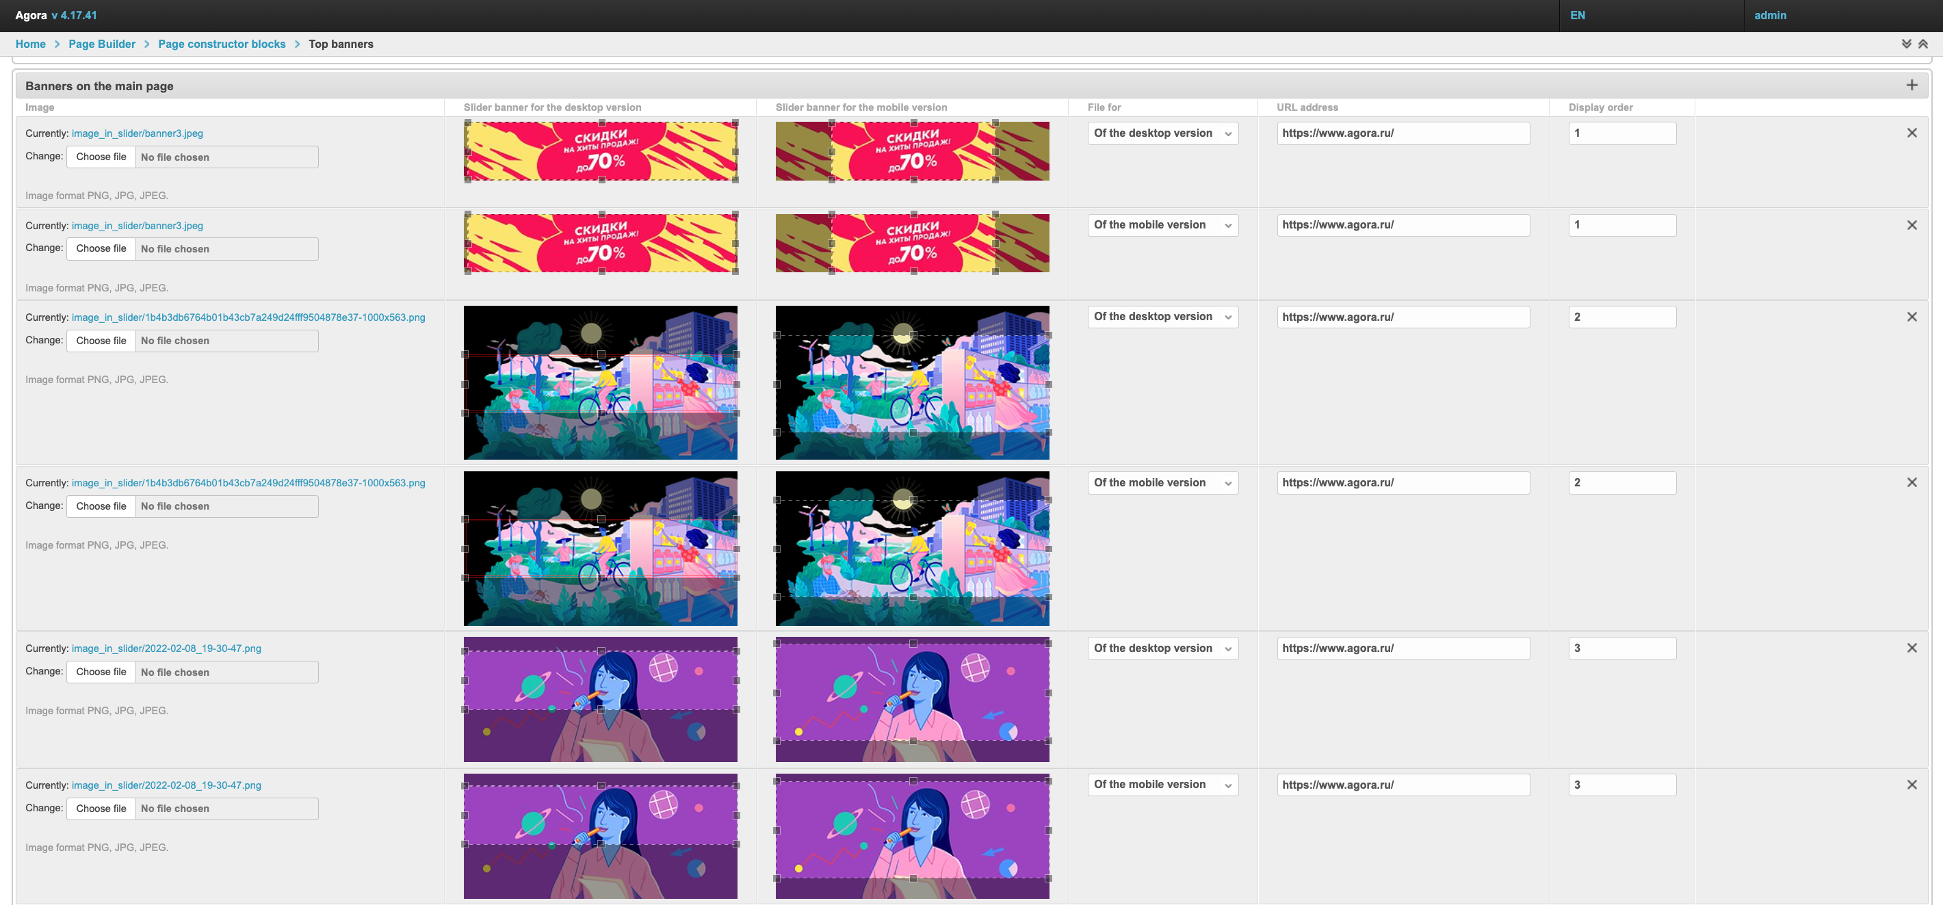Remove the last mobile banner row with its X icon
Screen dimensions: 1943x905
pos(1912,785)
